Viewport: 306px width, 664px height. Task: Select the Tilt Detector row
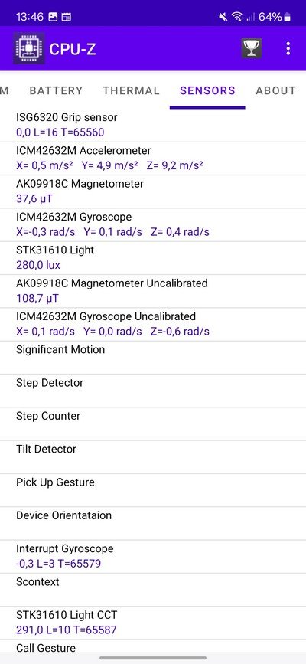point(153,457)
